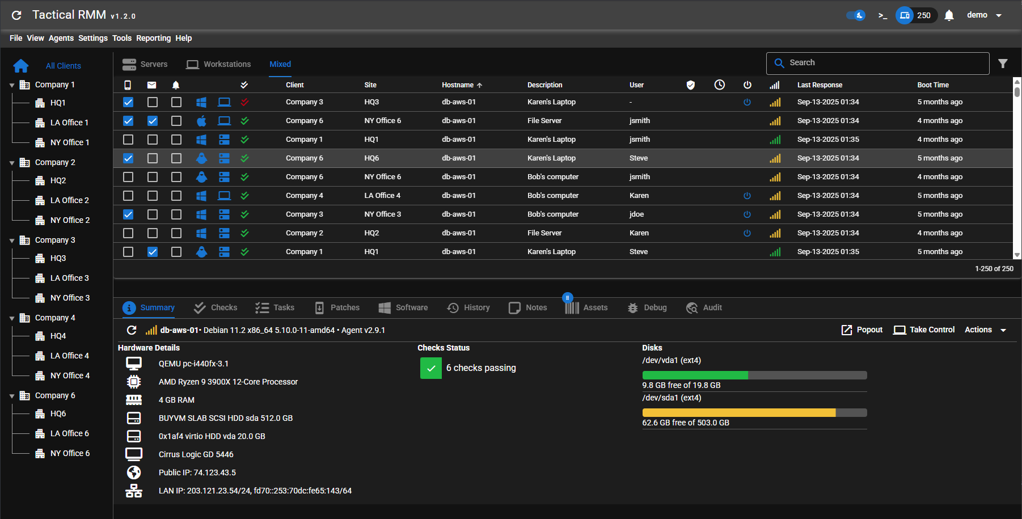Click the All Clients link in the sidebar

[x=63, y=66]
